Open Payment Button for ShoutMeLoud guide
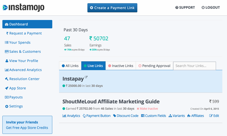This screenshot has width=227, height=136. pos(97,116)
